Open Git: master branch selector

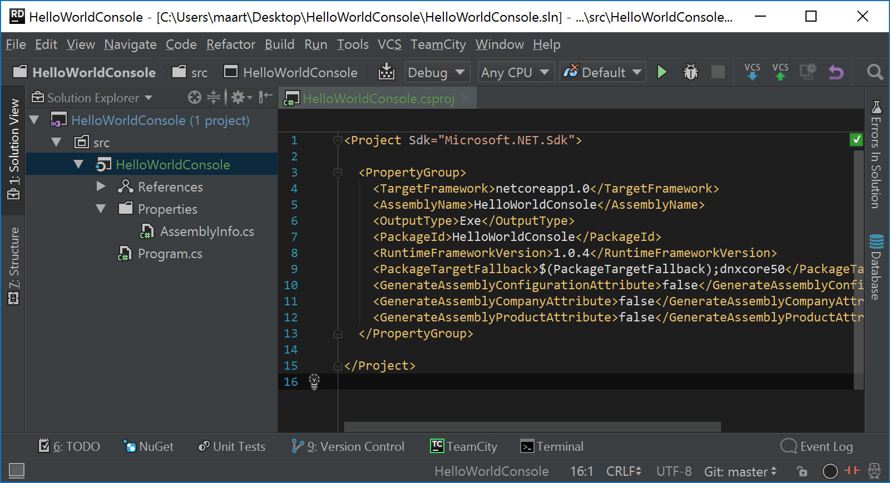click(x=740, y=471)
